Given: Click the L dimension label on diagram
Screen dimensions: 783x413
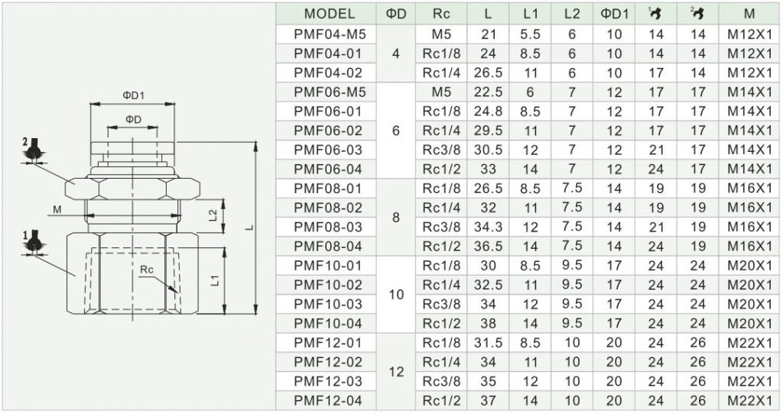Looking at the screenshot, I should tap(250, 228).
